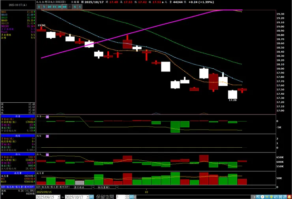Viewport: 292px width, 199px height.
Task: Click the purple icon in the foreign investor panel
Action: tap(47, 117)
